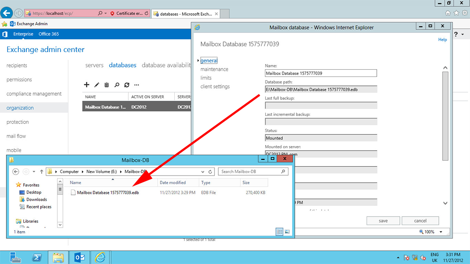Click forward arrow in Internet Explorer main window
Image resolution: width=470 pixels, height=264 pixels.
coord(18,13)
